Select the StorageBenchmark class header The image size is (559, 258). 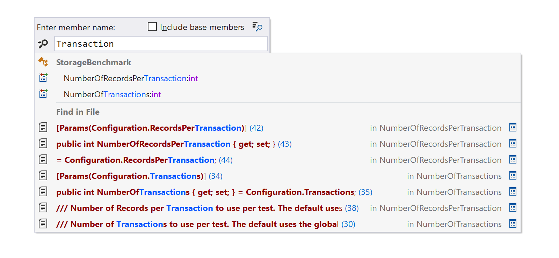click(94, 62)
